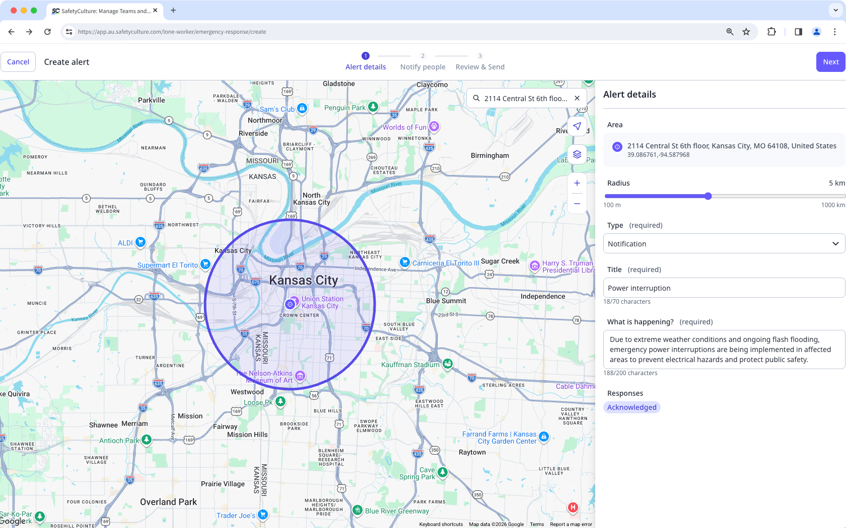Go to the Alert details step

[366, 62]
